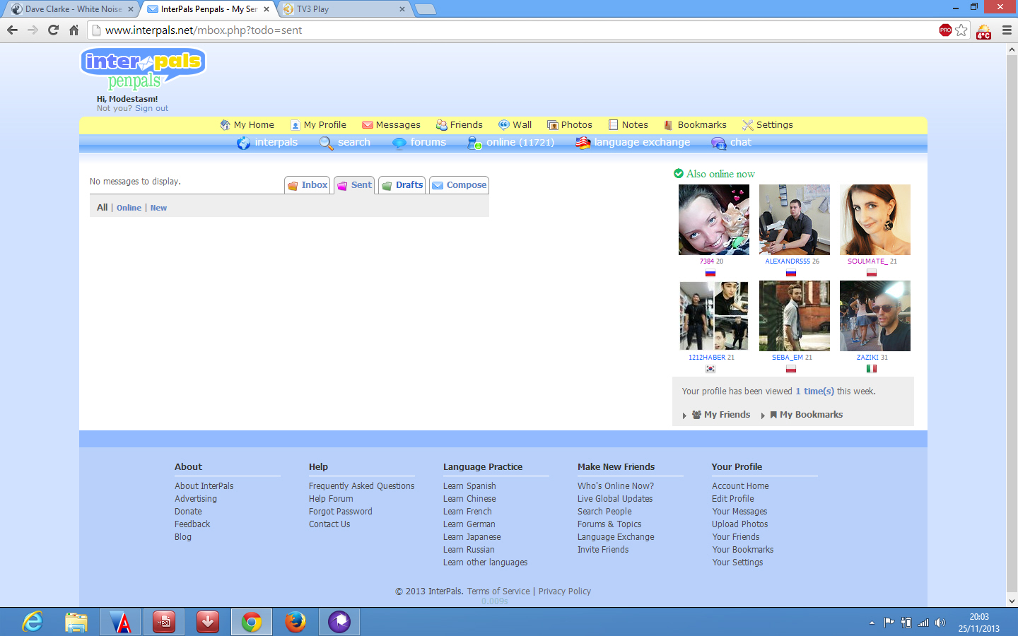The height and width of the screenshot is (636, 1018).
Task: Click the Settings tools icon
Action: pyautogui.click(x=748, y=125)
